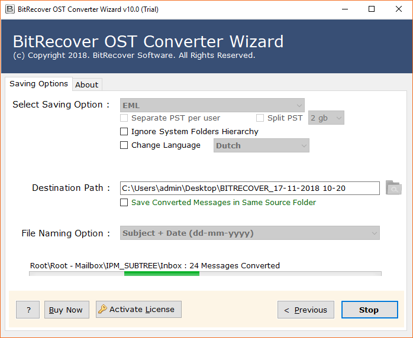Maximize the OST Converter Wizard window
This screenshot has width=413, height=338.
(372, 9)
